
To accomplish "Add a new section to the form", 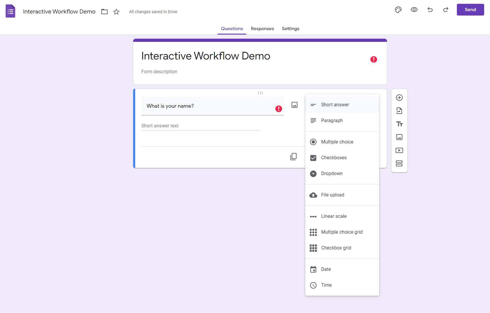I will pyautogui.click(x=399, y=163).
